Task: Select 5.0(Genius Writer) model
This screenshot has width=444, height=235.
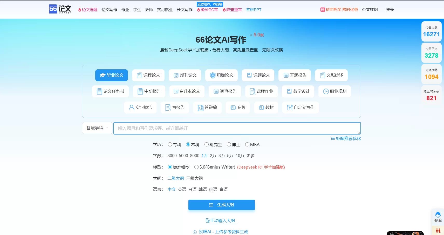Action: pos(215,167)
